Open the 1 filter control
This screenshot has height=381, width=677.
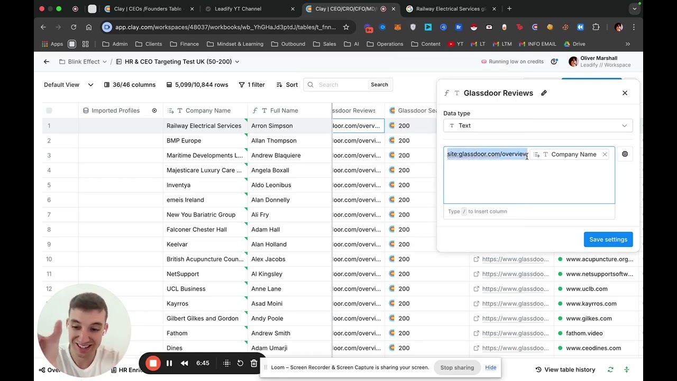[x=252, y=85]
